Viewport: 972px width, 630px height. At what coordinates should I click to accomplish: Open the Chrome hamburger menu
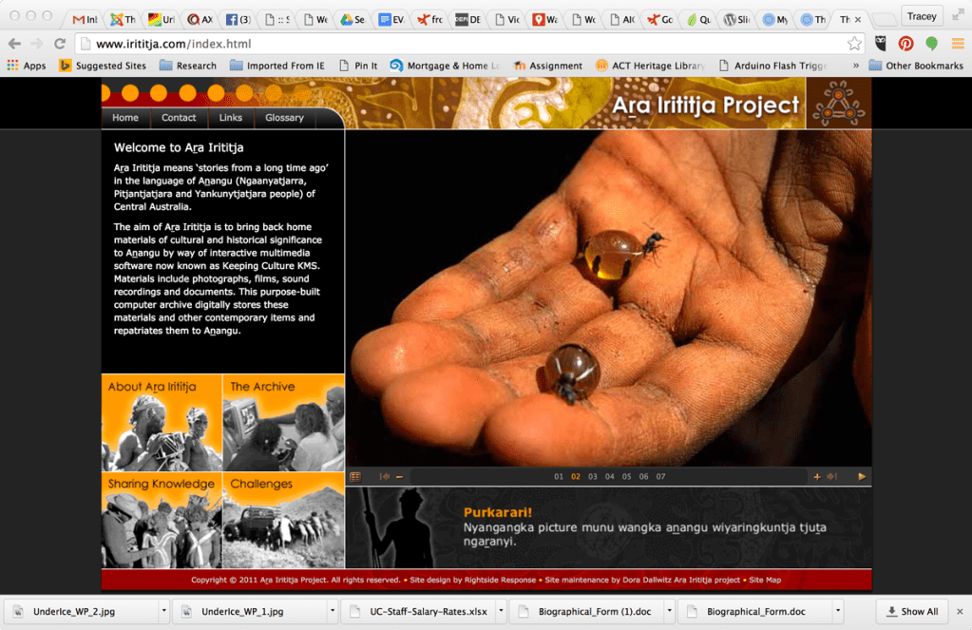tap(958, 44)
